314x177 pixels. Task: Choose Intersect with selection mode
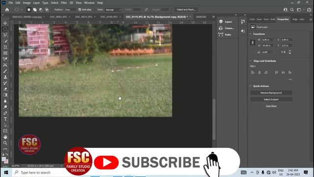pos(47,10)
